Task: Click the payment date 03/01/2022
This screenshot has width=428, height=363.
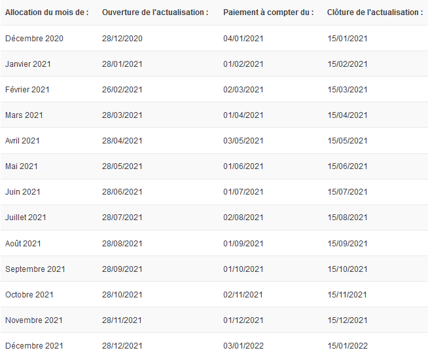Action: point(243,346)
